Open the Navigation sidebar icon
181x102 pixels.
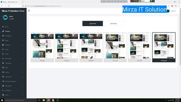click(x=3, y=36)
